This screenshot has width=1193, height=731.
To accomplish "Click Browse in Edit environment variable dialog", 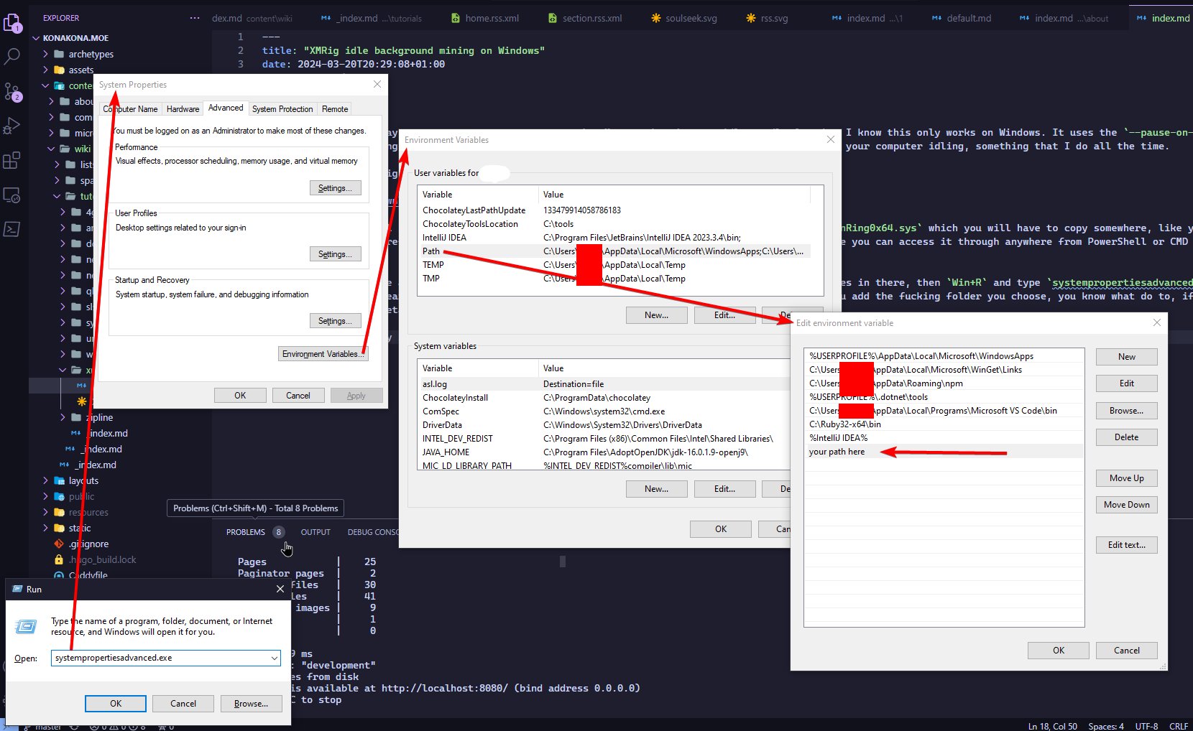I will tap(1127, 411).
